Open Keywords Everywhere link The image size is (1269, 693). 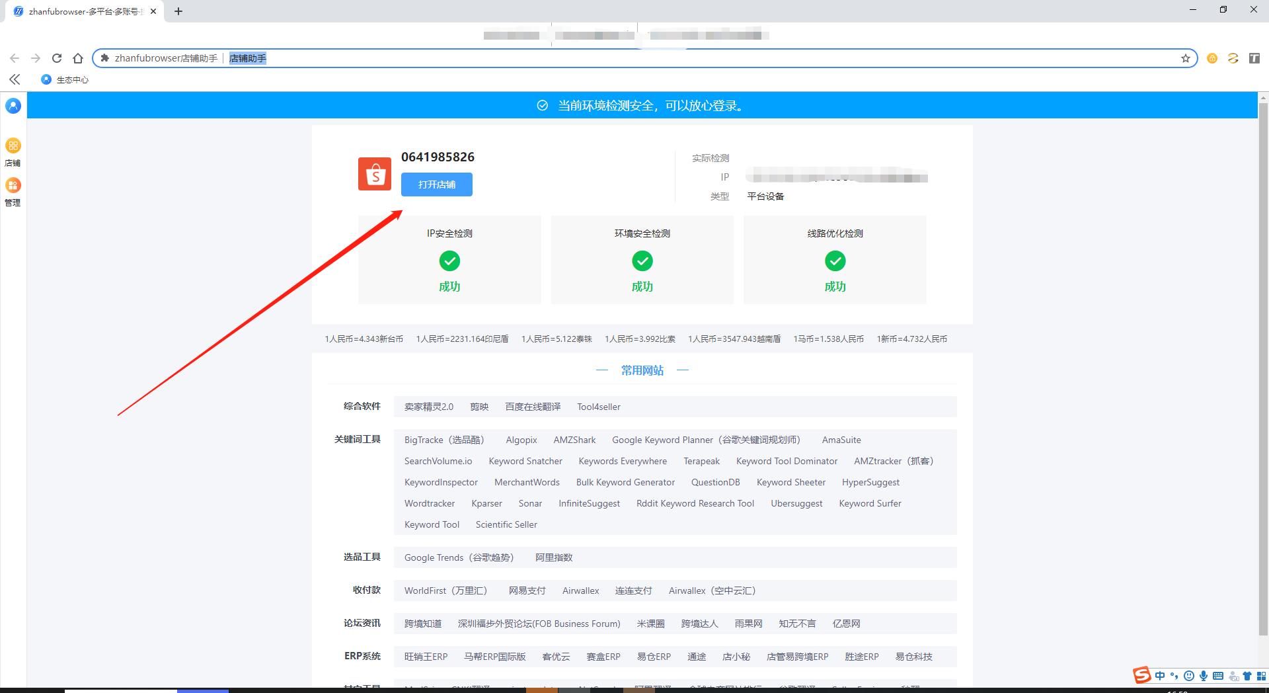623,461
